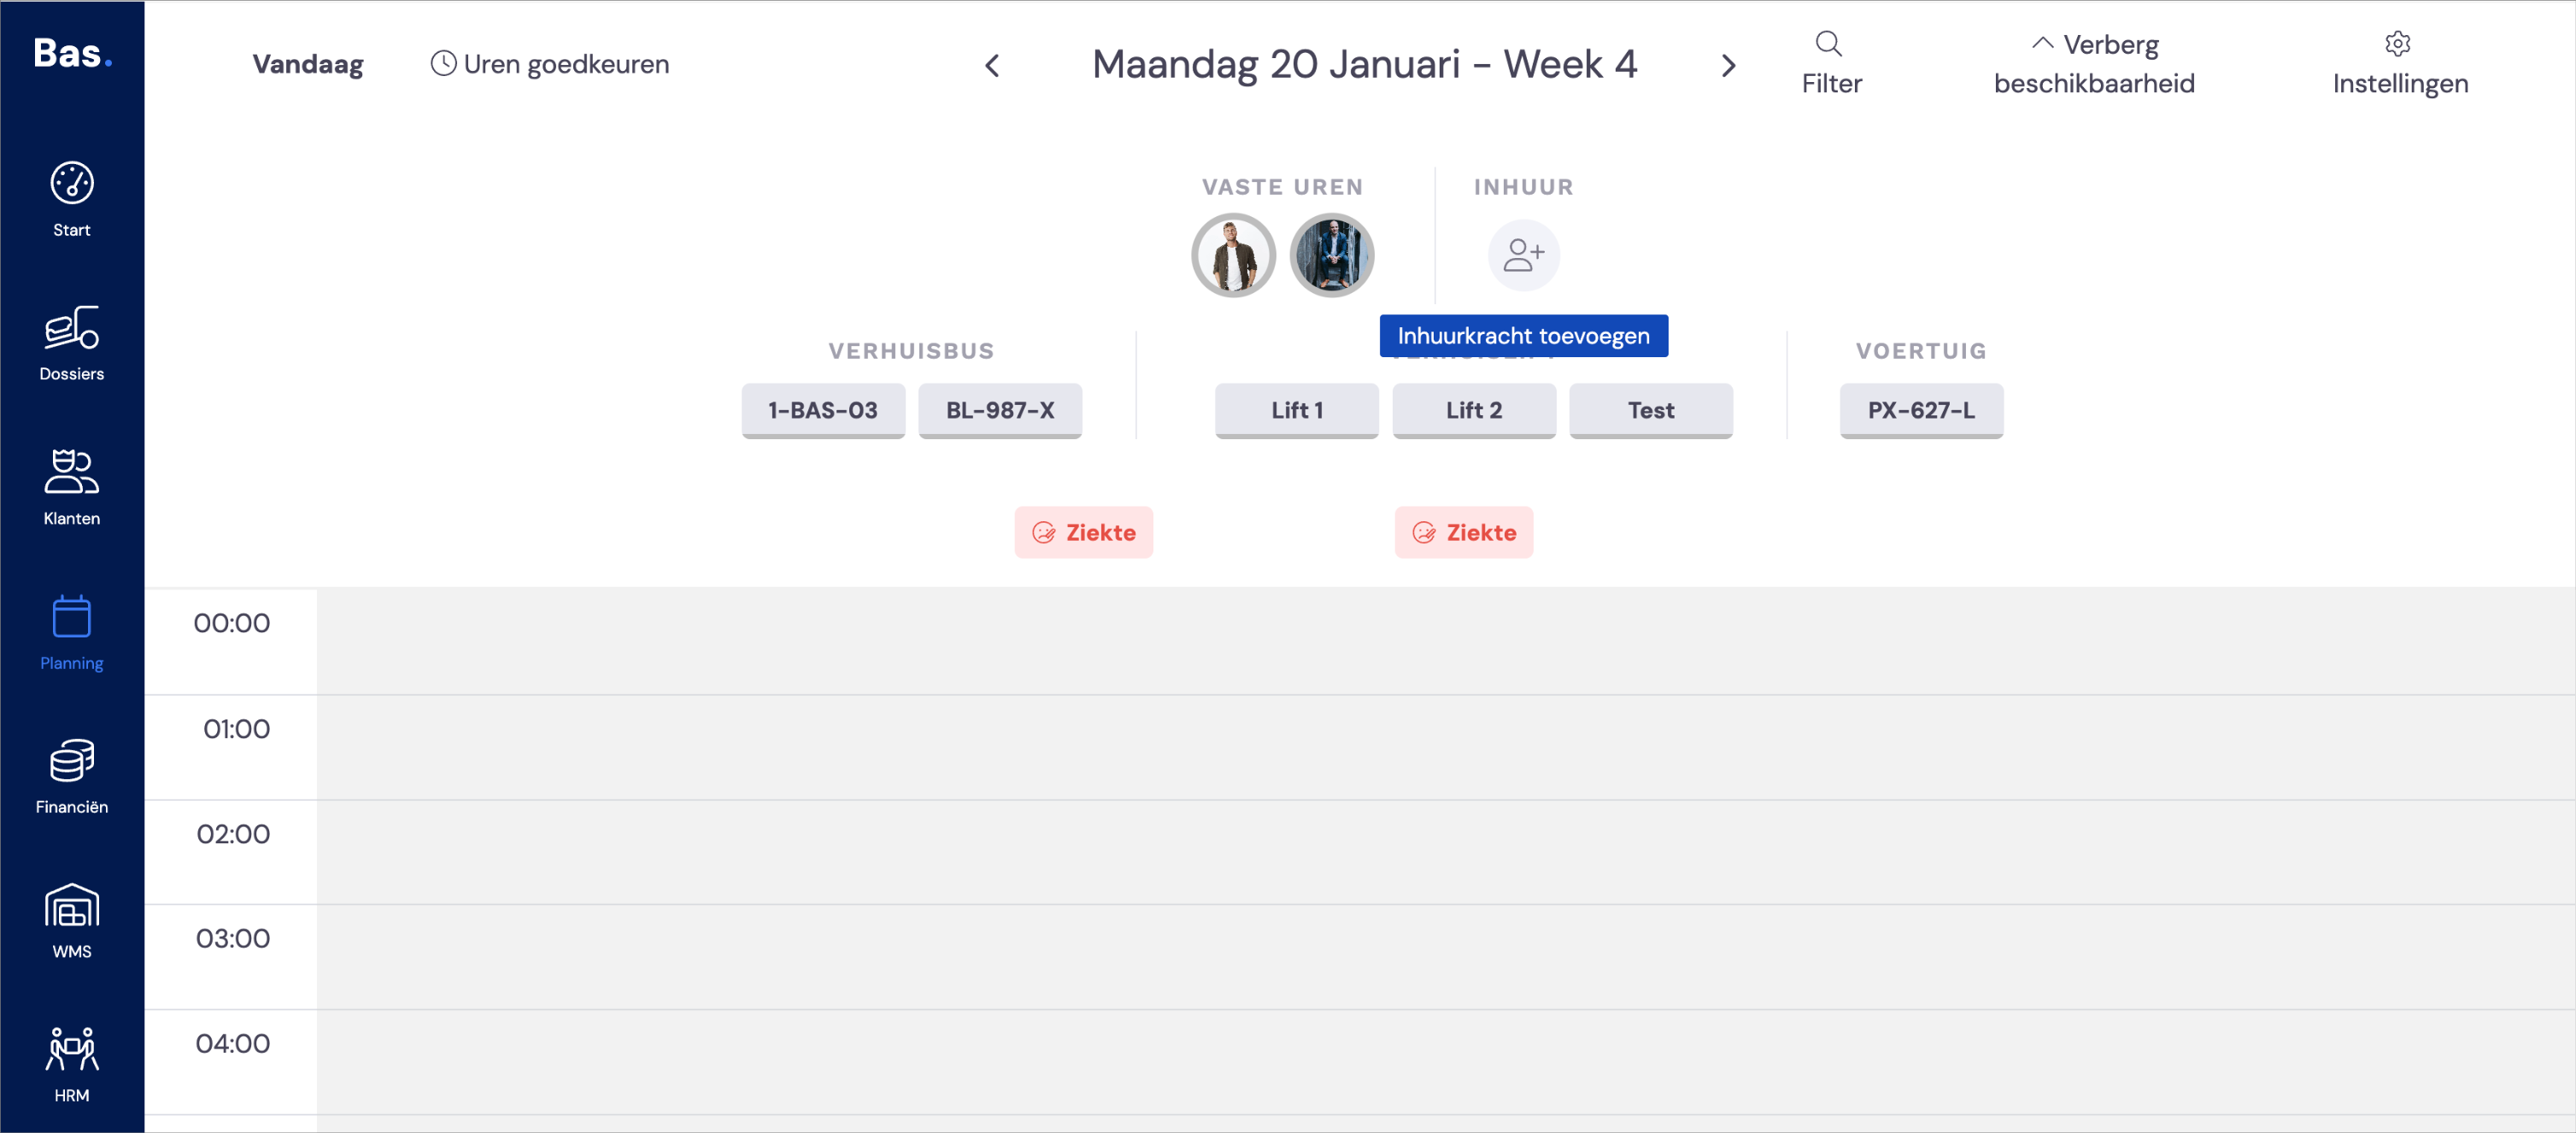
Task: Select the Lift 2 chip
Action: [x=1474, y=410]
